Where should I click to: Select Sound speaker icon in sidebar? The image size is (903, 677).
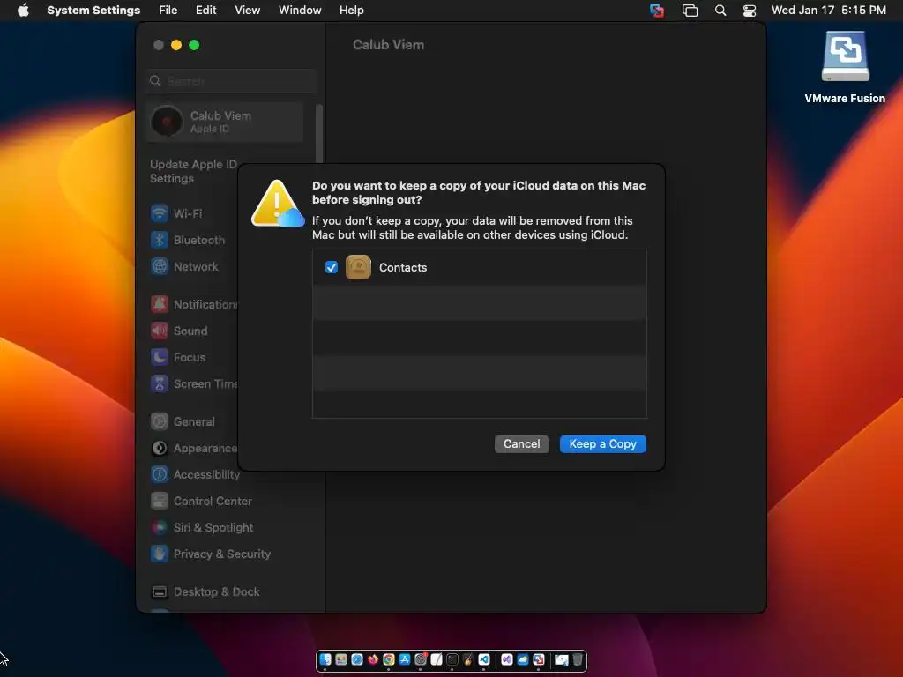pos(160,331)
